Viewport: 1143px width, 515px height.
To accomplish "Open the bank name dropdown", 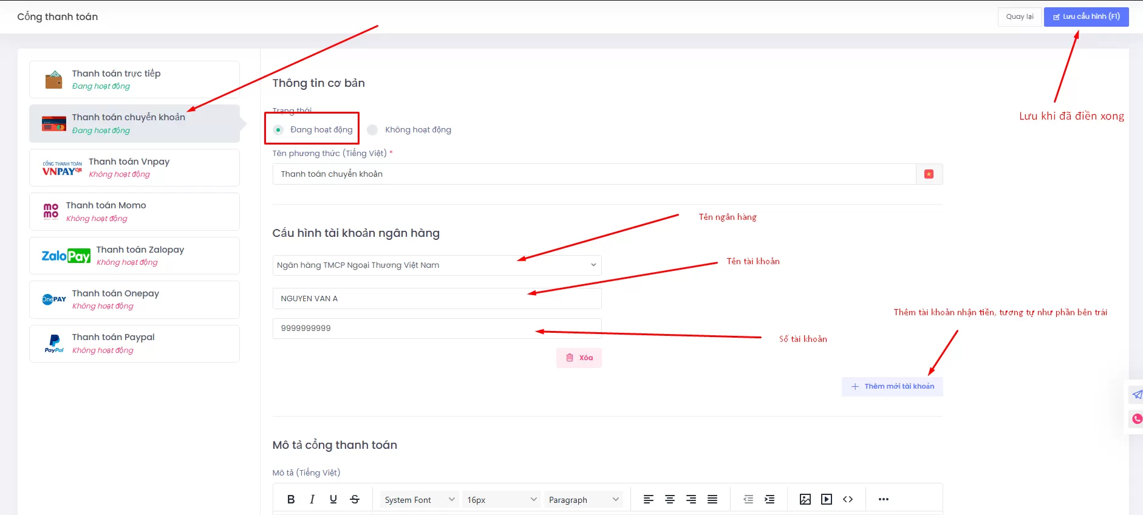I will (437, 265).
